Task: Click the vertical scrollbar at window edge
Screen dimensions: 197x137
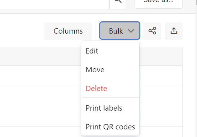Action: tap(196, 69)
